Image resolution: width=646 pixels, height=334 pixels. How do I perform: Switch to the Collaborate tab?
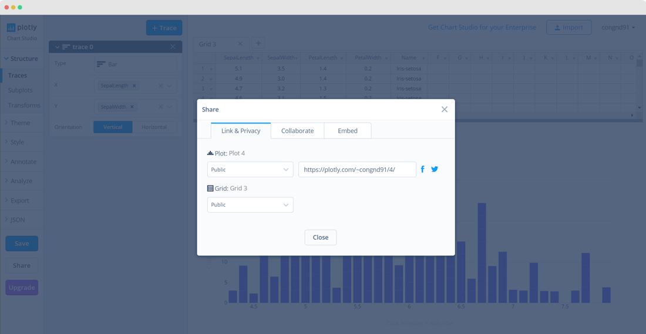pyautogui.click(x=298, y=131)
